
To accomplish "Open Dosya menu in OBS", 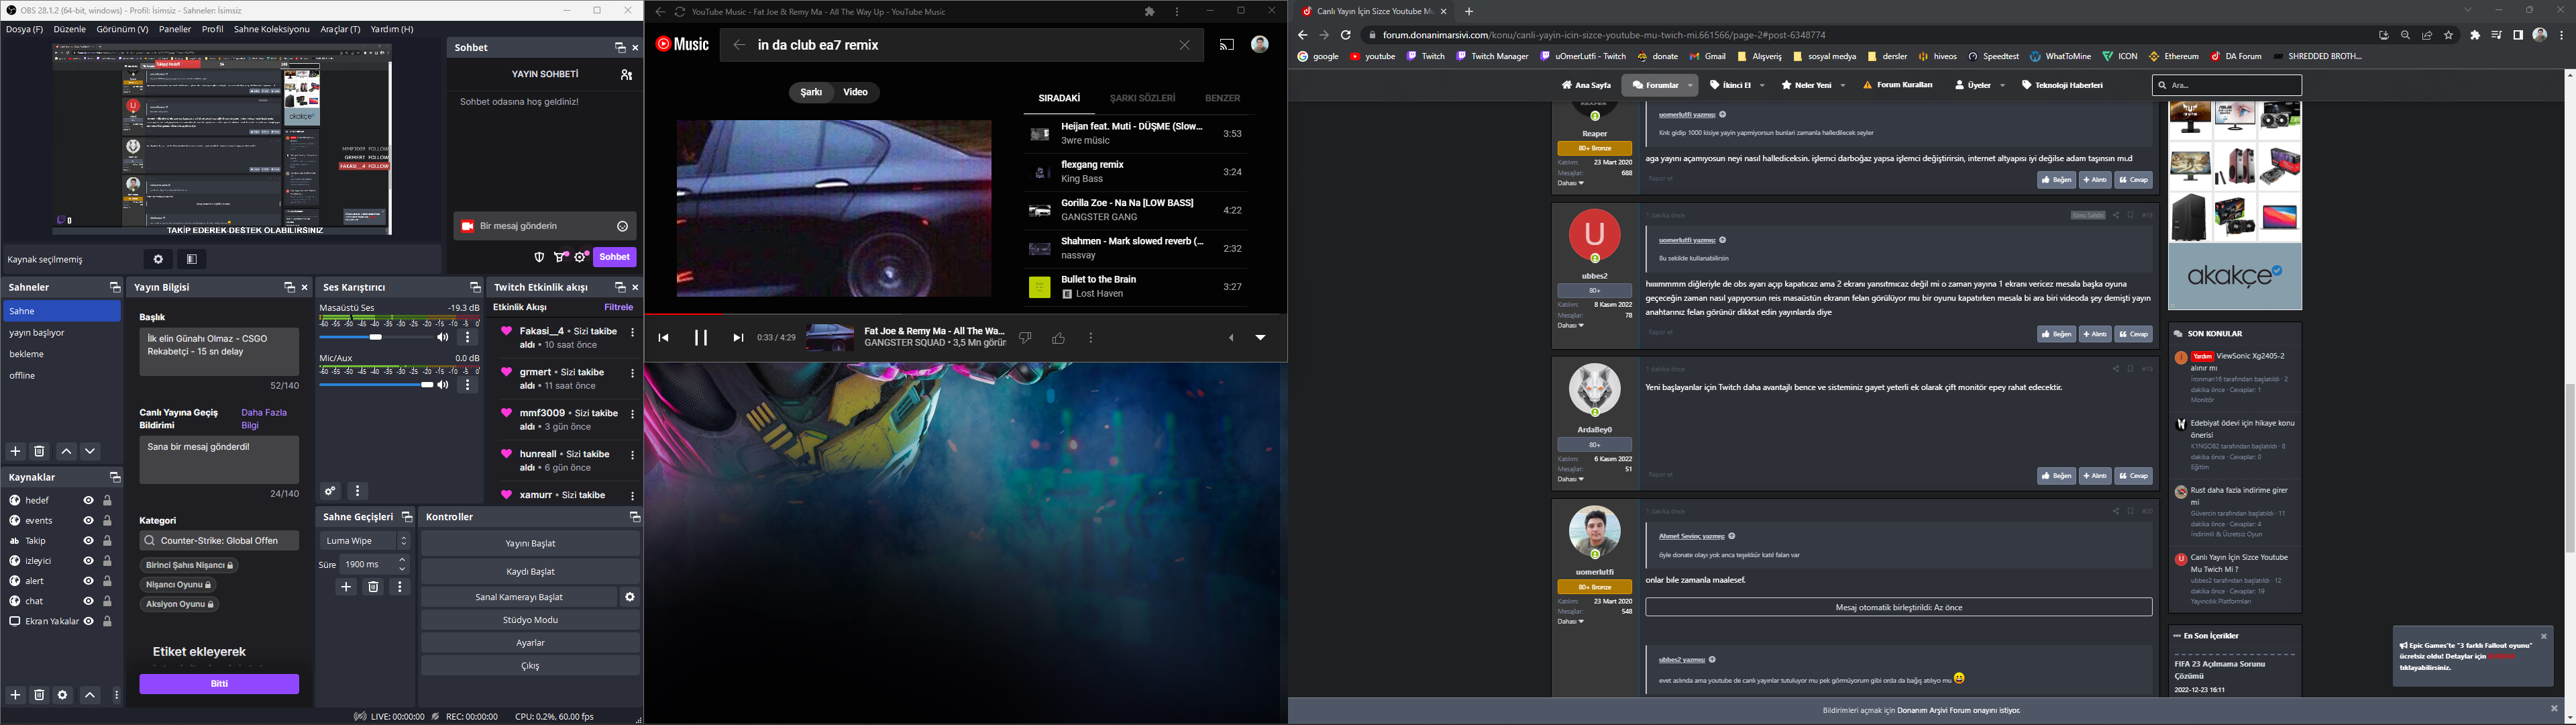I will pos(25,30).
